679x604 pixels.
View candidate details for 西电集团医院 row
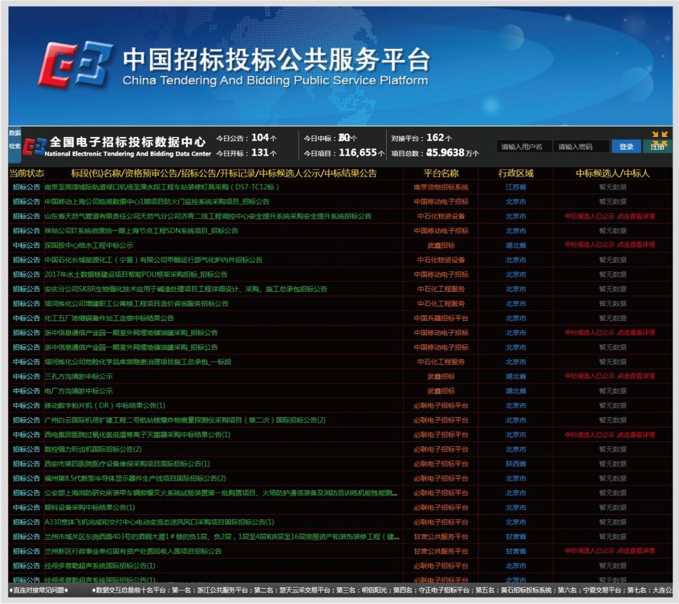610,435
